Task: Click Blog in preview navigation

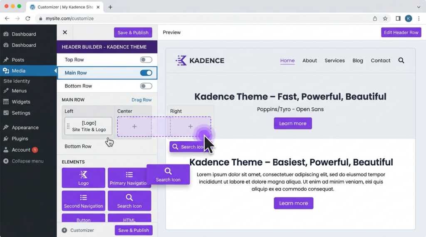Action: [x=357, y=60]
